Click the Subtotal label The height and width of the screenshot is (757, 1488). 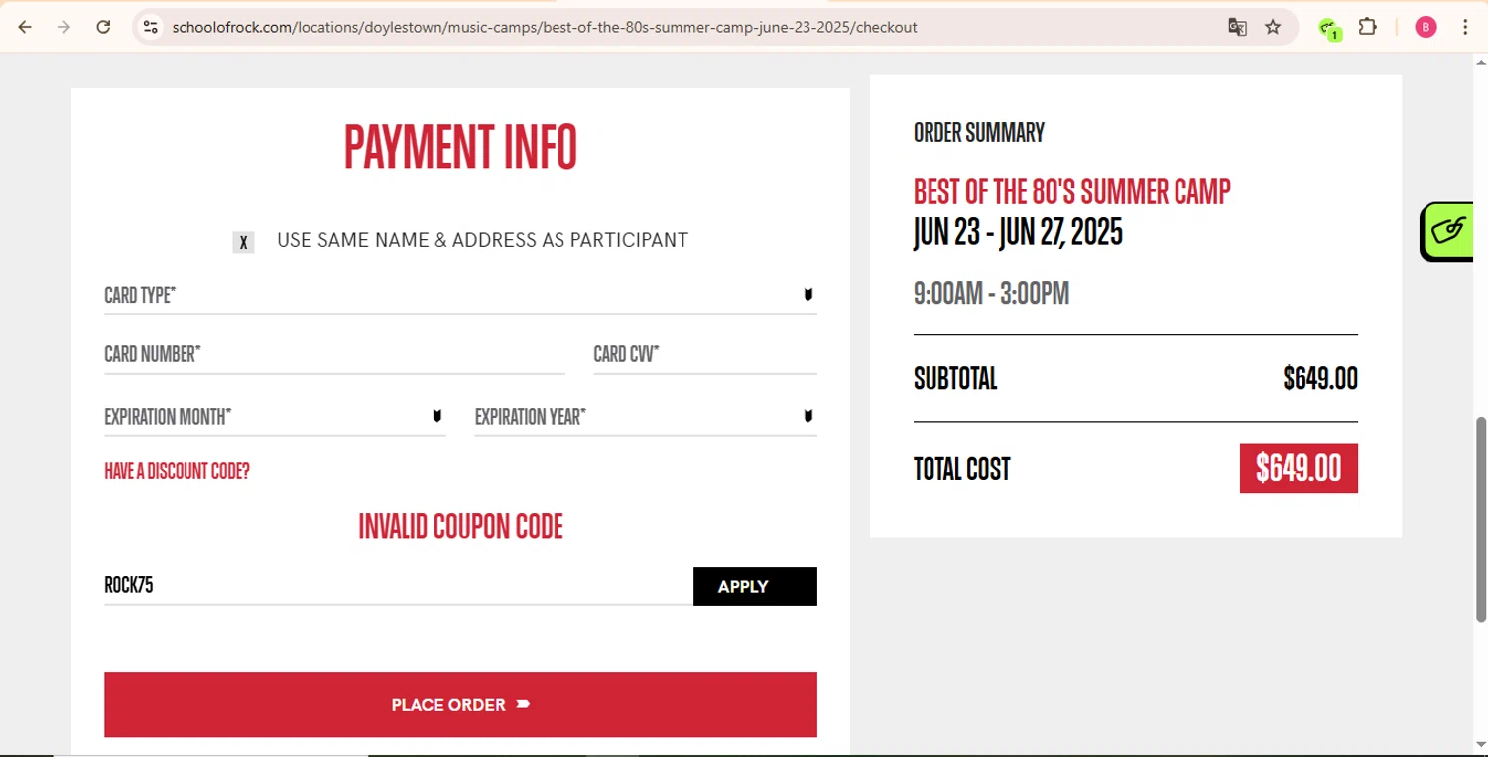(x=955, y=378)
